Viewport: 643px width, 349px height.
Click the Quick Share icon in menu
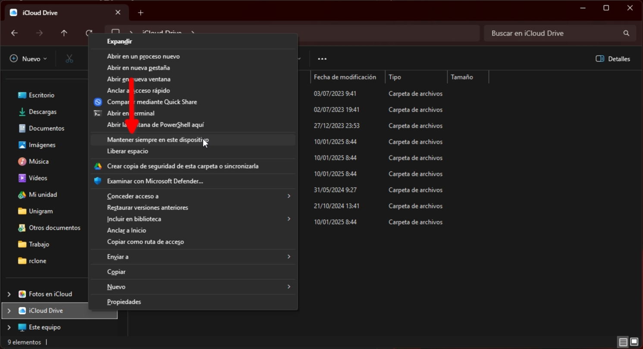tap(98, 102)
